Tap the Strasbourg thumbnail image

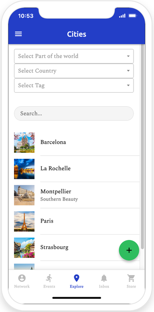point(24,247)
